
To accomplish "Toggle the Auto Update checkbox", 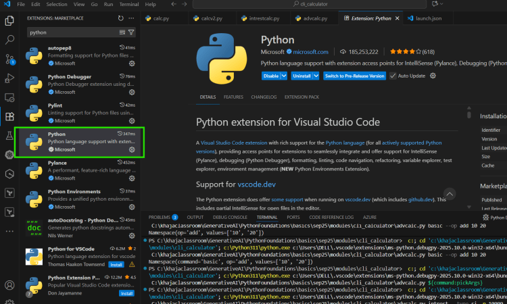I will pyautogui.click(x=393, y=76).
